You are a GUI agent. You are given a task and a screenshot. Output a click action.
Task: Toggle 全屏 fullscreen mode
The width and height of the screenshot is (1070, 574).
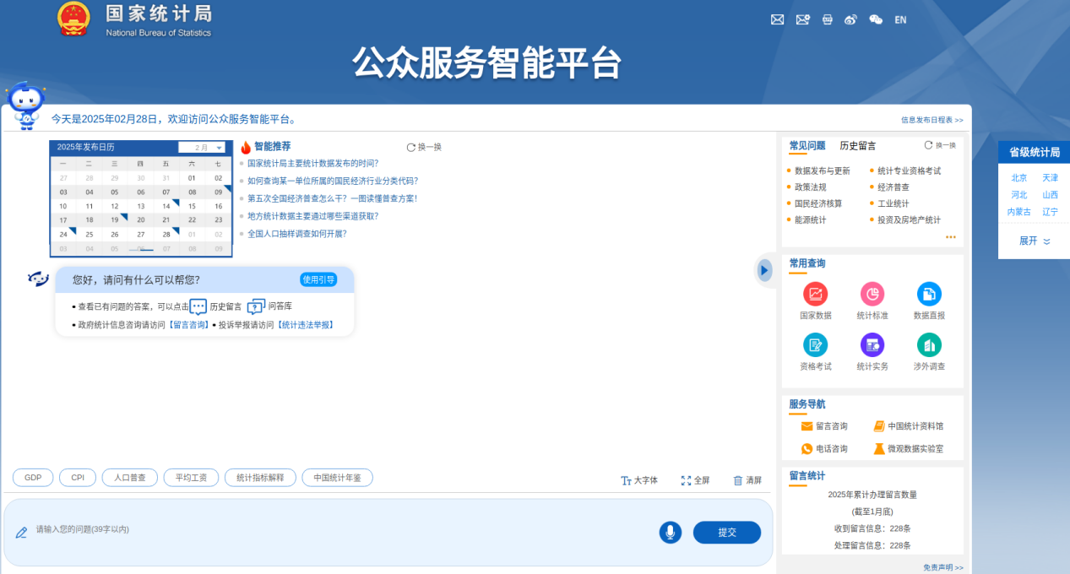point(695,480)
